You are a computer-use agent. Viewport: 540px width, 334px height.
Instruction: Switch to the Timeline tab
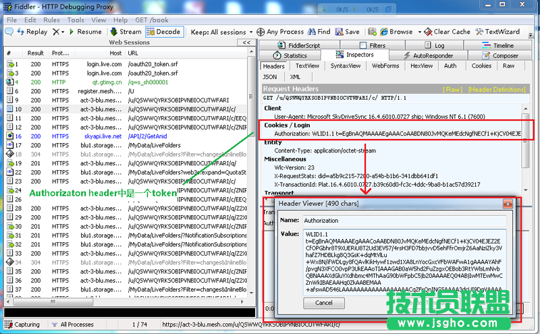tap(498, 45)
